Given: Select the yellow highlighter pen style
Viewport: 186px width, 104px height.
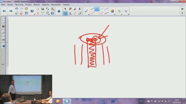Looking at the screenshot, I should pyautogui.click(x=97, y=13).
